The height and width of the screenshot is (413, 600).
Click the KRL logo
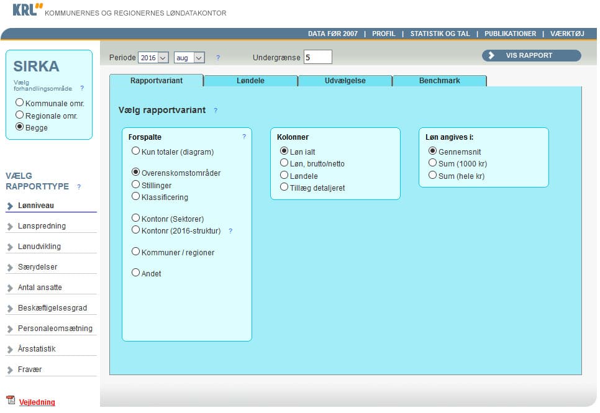[28, 11]
